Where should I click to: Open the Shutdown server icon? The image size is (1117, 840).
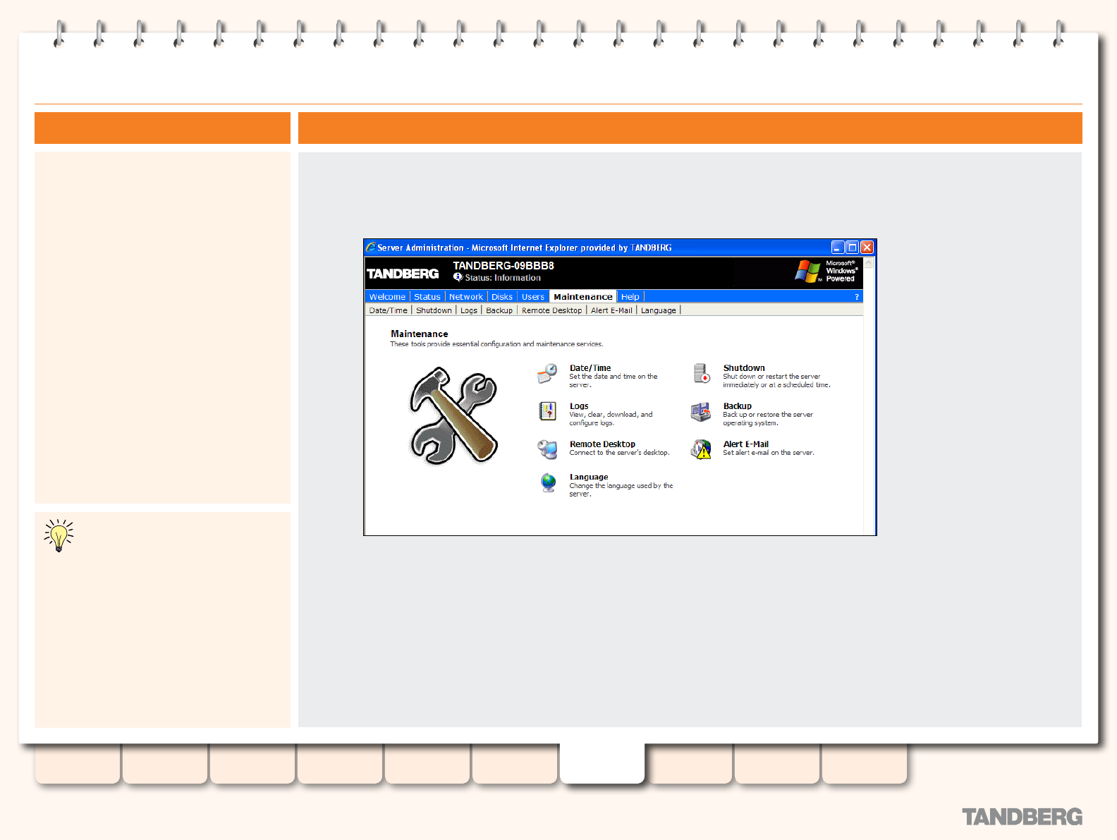702,374
